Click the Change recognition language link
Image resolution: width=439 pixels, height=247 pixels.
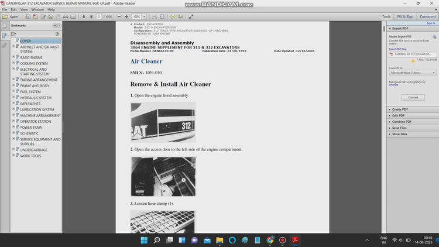(393, 84)
